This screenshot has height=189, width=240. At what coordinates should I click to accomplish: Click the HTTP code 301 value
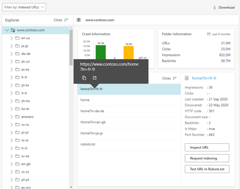pos(211,111)
